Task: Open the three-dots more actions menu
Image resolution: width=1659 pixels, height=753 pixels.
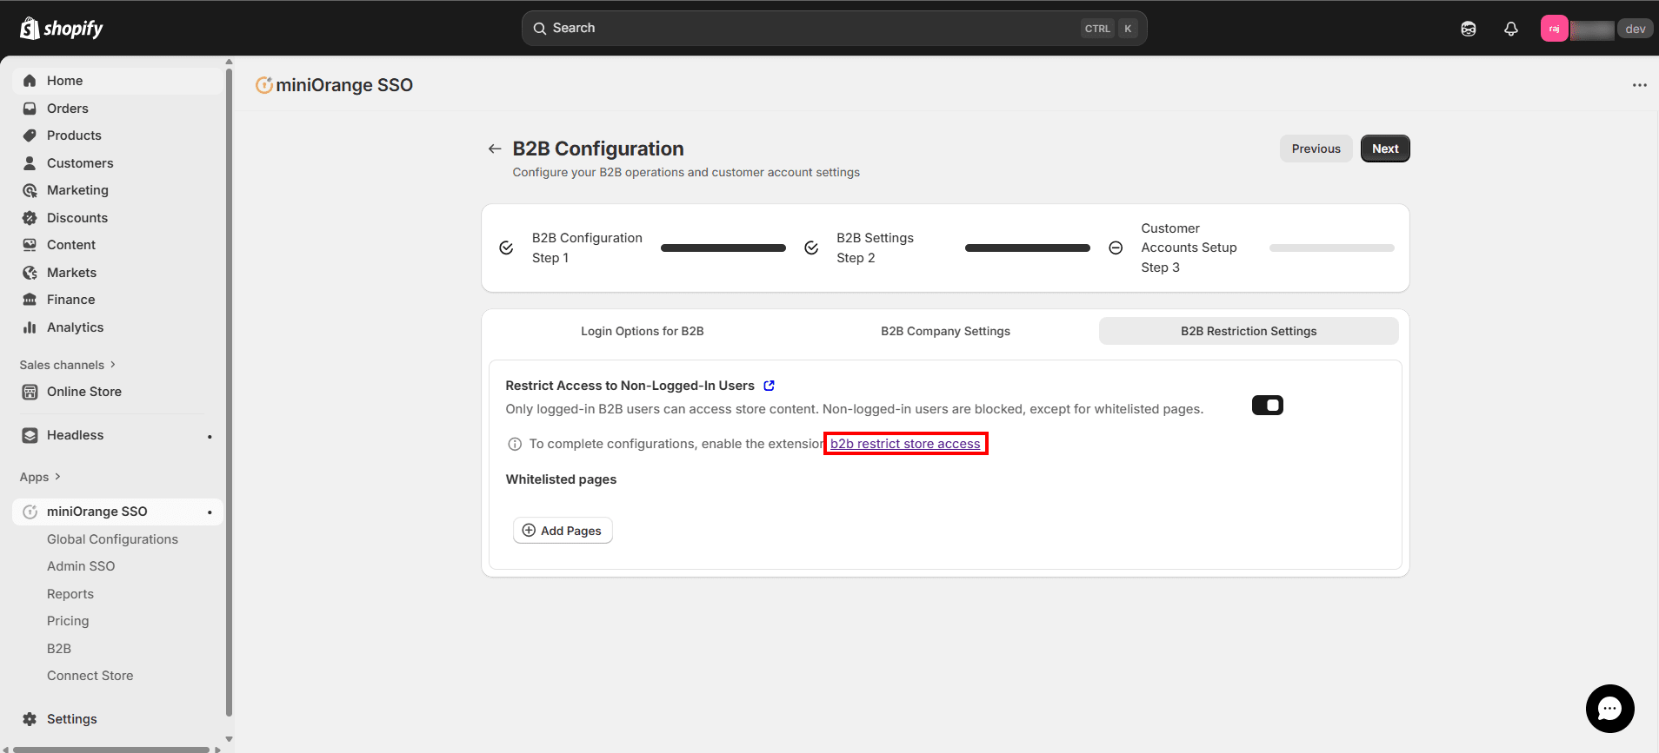Action: click(1640, 85)
